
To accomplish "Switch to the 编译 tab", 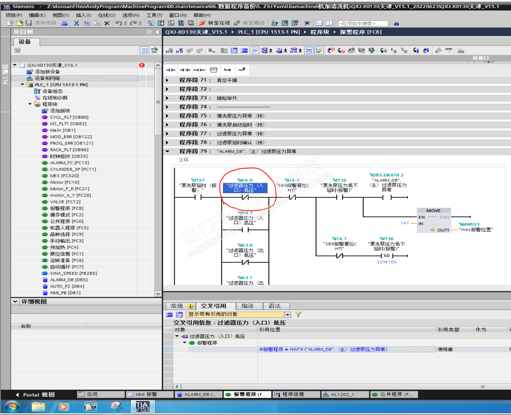I will 247,306.
